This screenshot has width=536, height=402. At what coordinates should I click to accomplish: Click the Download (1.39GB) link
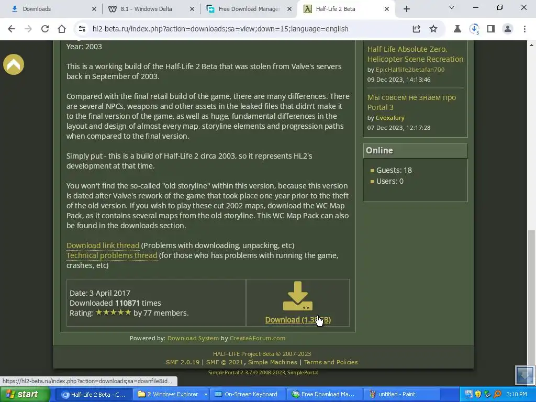point(298,320)
